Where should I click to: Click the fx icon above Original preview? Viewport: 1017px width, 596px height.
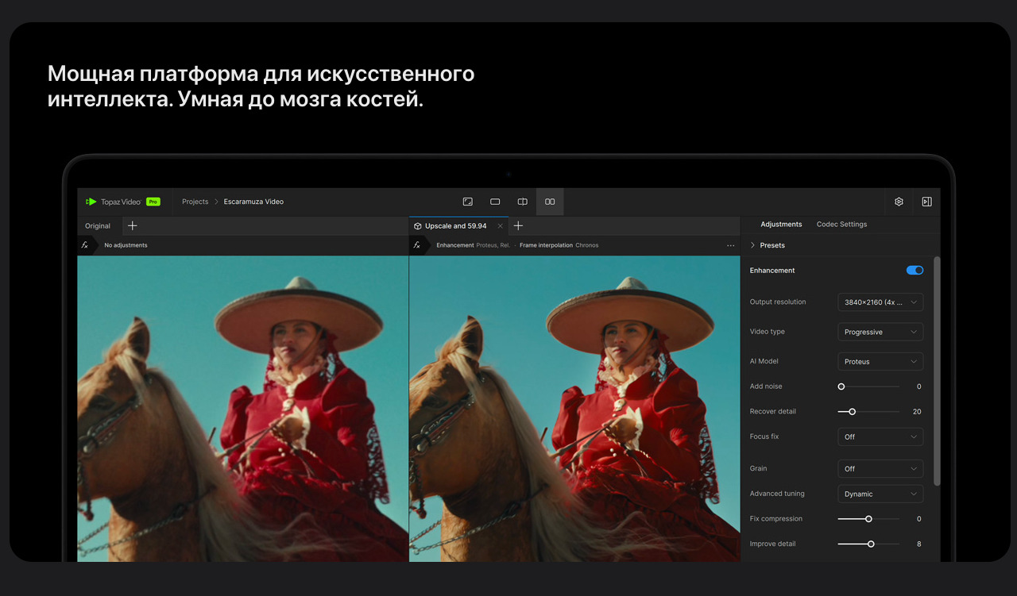(85, 245)
